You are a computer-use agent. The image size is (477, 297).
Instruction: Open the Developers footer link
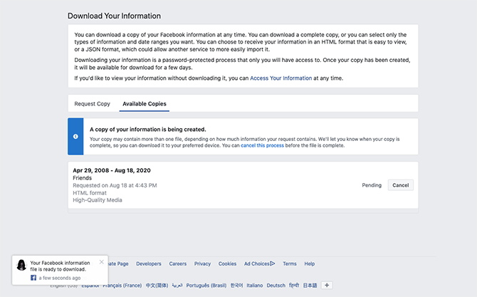coord(149,264)
